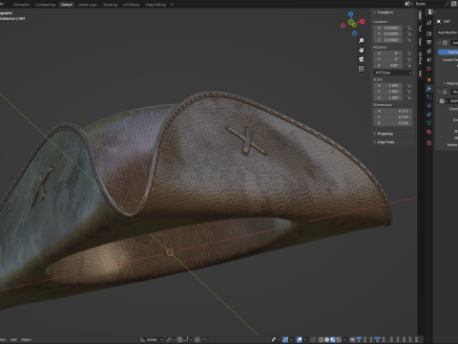Switch to the Compositing workspace tab

45,5
